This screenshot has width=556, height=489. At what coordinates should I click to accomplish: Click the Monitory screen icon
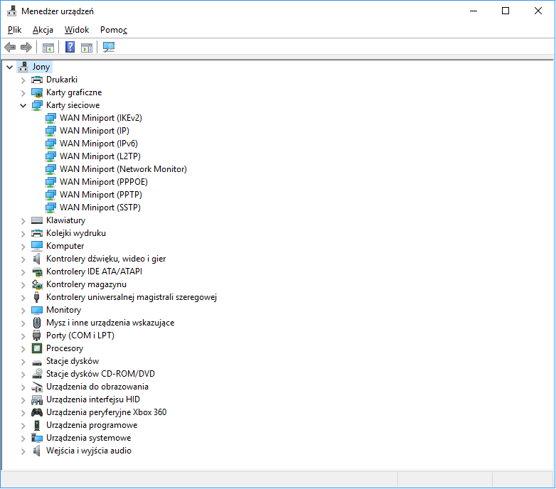click(37, 310)
